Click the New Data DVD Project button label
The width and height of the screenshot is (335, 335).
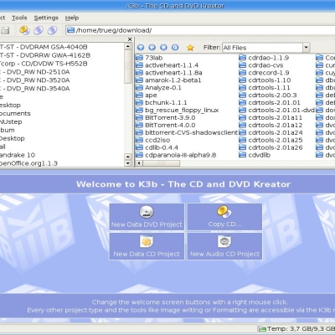click(x=147, y=224)
